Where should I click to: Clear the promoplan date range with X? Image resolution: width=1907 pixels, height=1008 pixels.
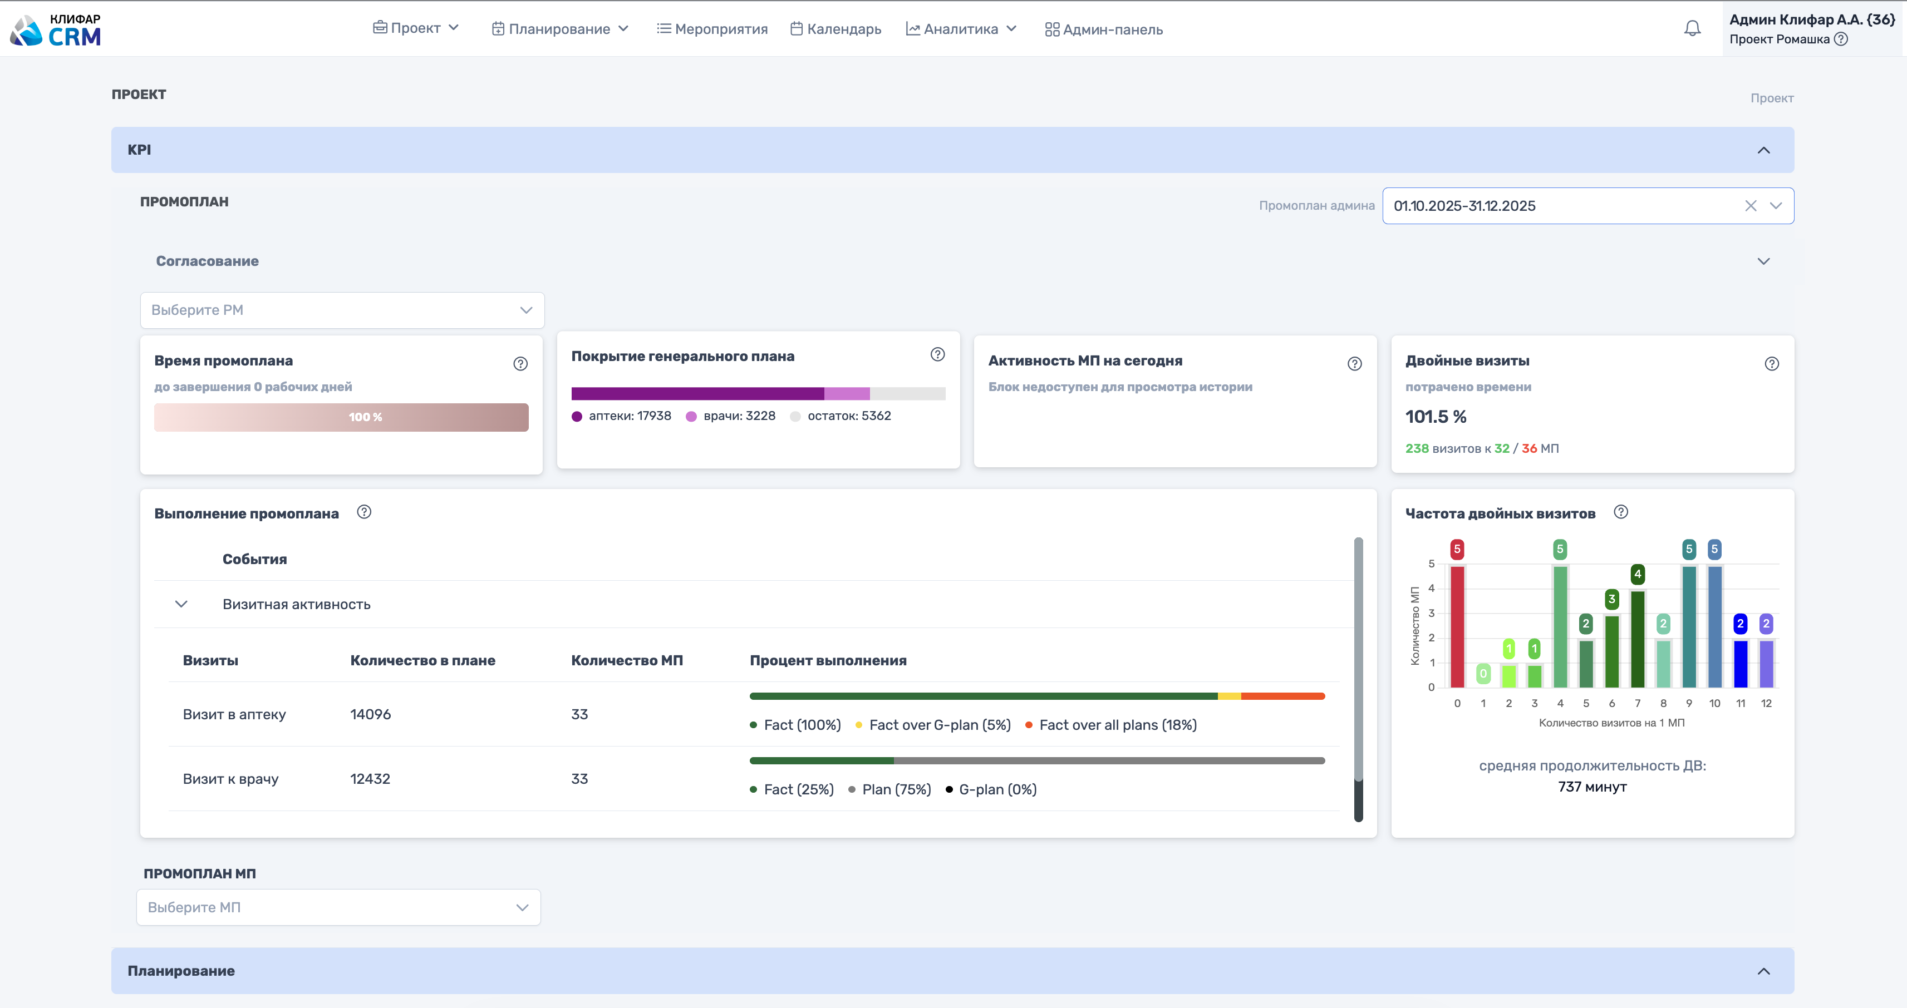[x=1750, y=206]
